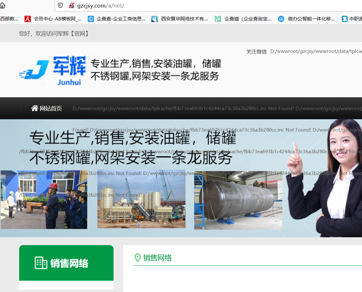This screenshot has height=292, width=362.
Task: Click the green location pin icon
Action: click(137, 258)
